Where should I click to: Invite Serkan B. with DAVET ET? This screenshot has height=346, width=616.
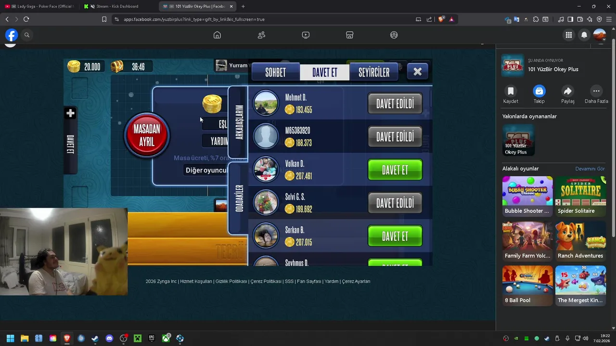(395, 236)
